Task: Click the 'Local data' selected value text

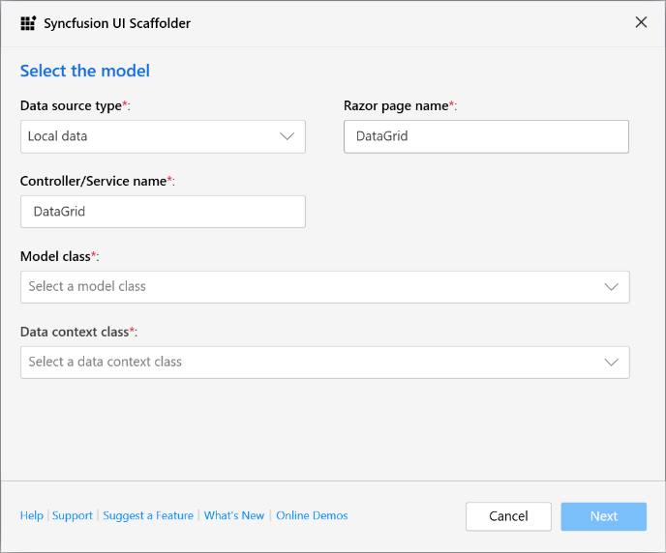Action: pyautogui.click(x=58, y=136)
